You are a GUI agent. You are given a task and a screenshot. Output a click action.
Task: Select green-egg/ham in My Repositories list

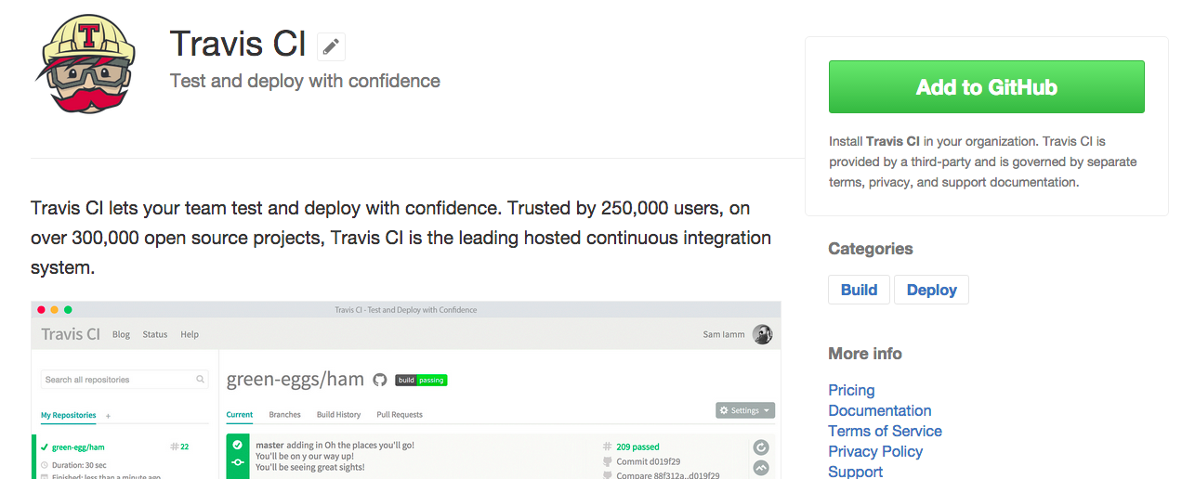click(x=78, y=447)
